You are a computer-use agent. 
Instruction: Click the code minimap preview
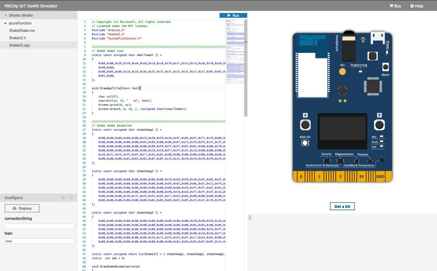[235, 51]
